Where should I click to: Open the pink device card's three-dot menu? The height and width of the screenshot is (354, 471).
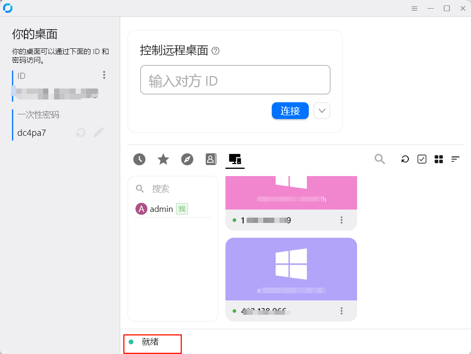coord(341,220)
